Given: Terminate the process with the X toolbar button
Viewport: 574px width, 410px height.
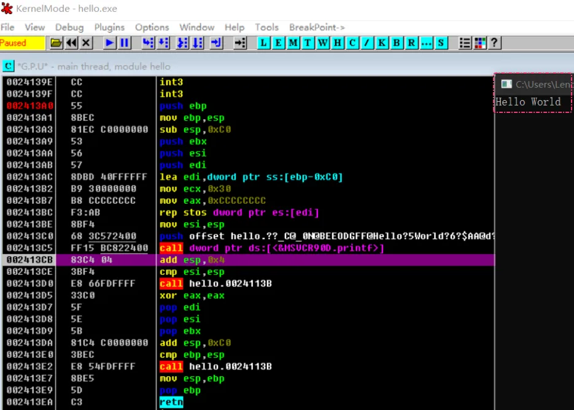Looking at the screenshot, I should click(86, 43).
